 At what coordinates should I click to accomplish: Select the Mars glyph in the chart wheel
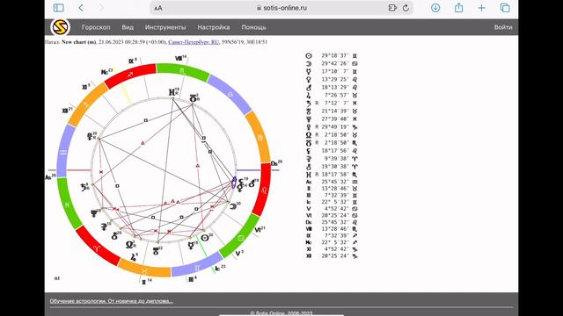(x=252, y=183)
